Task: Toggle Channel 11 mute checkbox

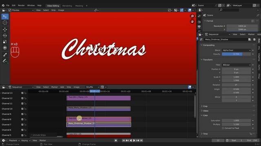Action: click(22, 104)
